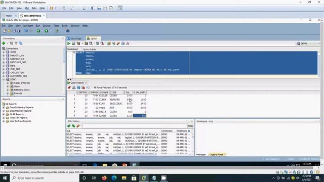Click the Save icon in SQL Developer toolbar
The height and width of the screenshot is (182, 324).
click(14, 31)
